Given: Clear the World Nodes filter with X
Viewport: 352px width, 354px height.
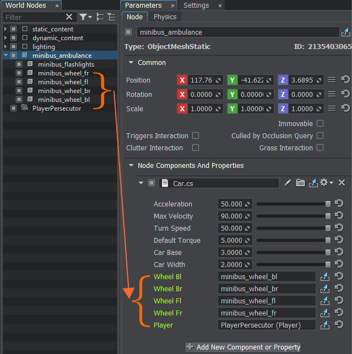Looking at the screenshot, I should click(69, 17).
